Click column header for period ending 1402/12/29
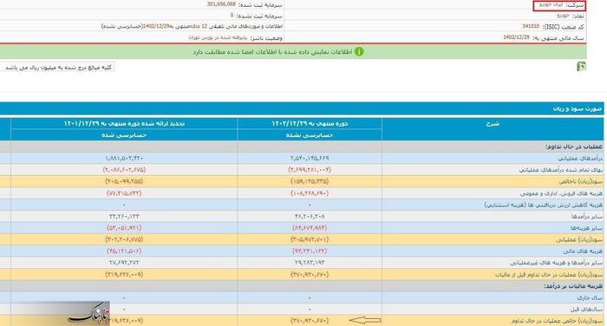The image size is (607, 326). click(310, 123)
